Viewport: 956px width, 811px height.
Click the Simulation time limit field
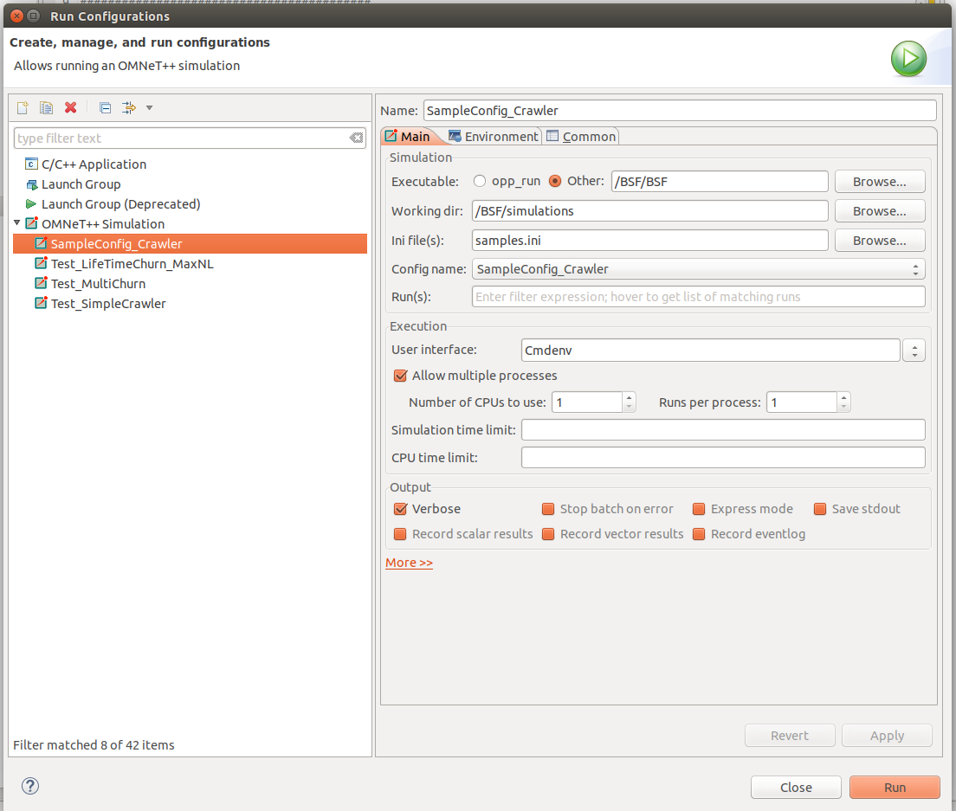point(722,430)
